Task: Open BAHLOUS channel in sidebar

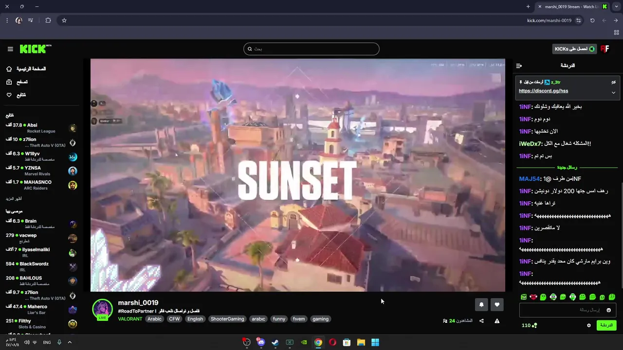Action: coord(41,281)
